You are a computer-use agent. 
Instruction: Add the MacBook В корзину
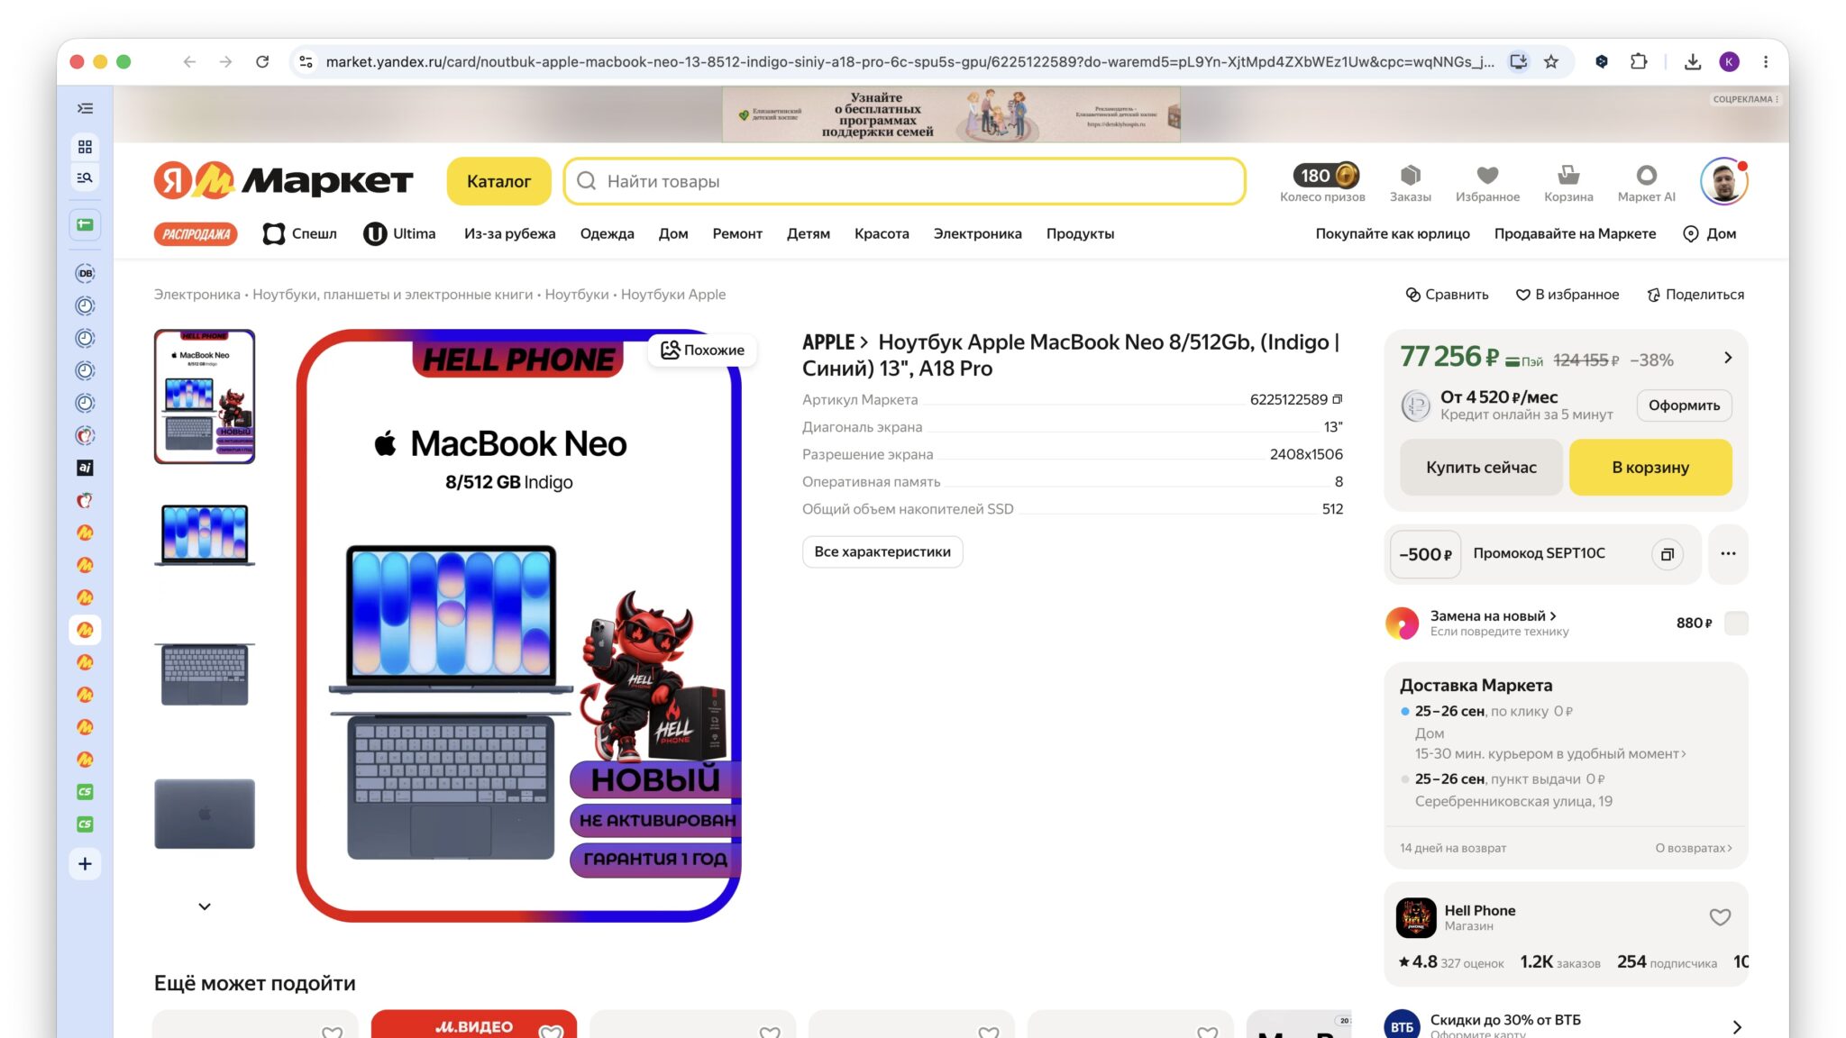(1650, 468)
